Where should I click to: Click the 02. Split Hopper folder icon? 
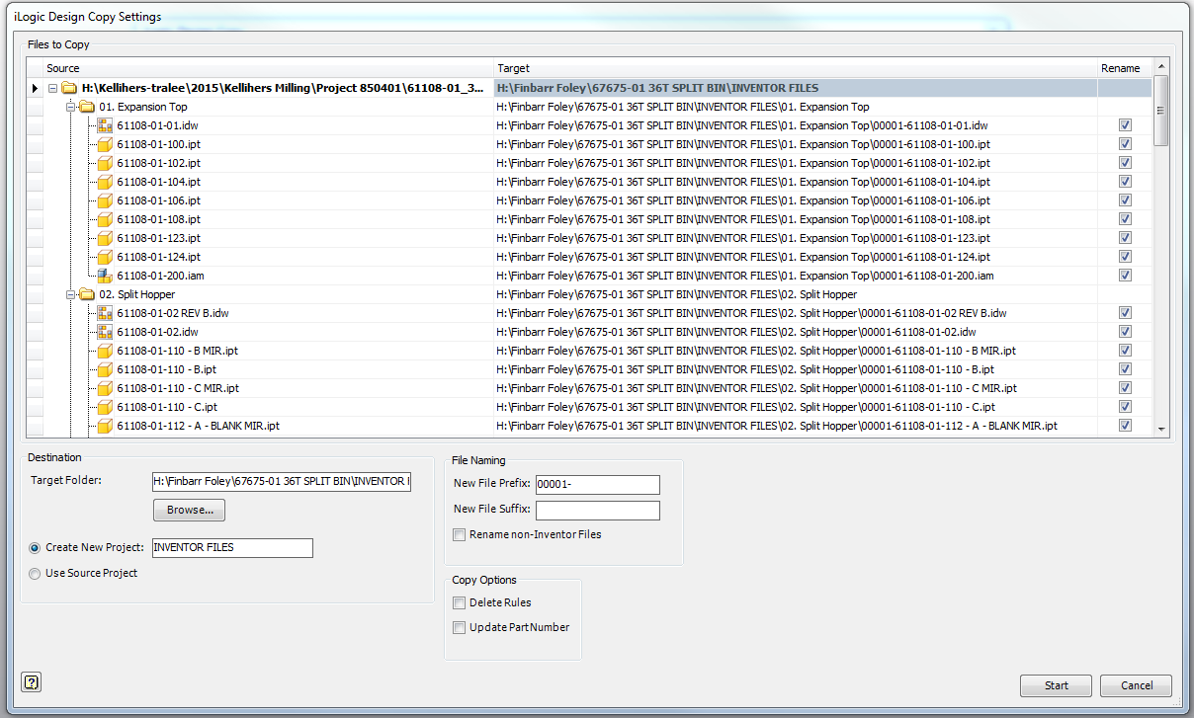(x=87, y=294)
